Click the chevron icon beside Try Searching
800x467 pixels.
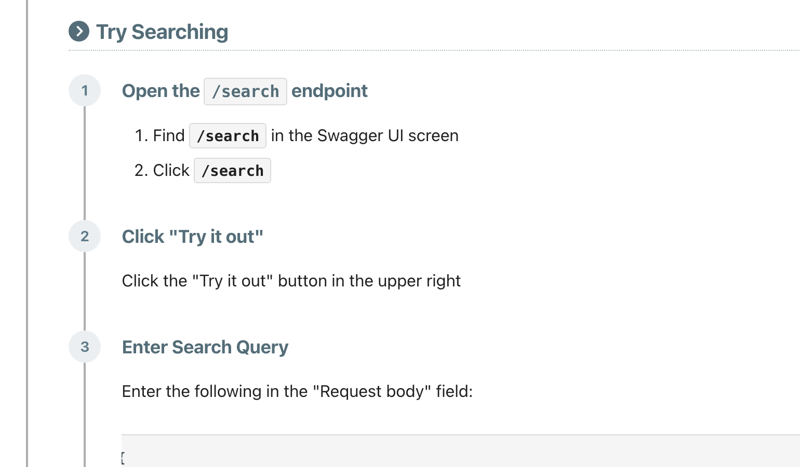point(79,32)
